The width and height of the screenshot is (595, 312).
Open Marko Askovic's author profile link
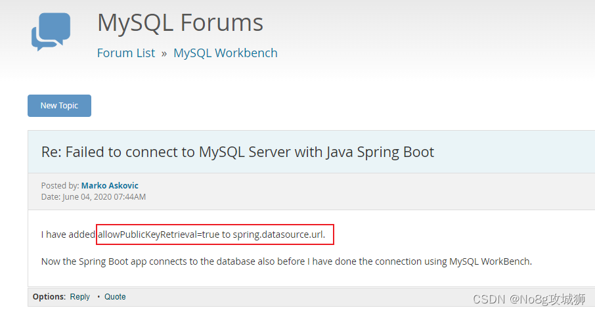tap(110, 186)
